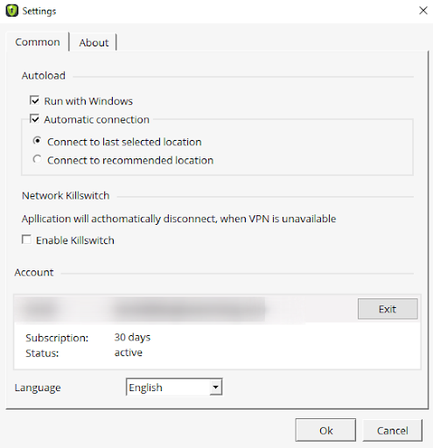Image resolution: width=433 pixels, height=448 pixels.
Task: Click the Cancel button
Action: pyautogui.click(x=392, y=430)
